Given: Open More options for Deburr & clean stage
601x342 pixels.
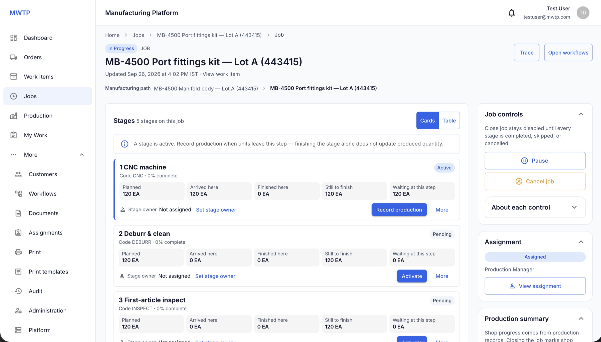Looking at the screenshot, I should (x=442, y=276).
